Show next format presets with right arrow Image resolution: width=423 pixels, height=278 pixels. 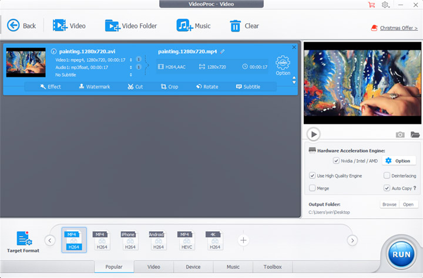point(352,240)
